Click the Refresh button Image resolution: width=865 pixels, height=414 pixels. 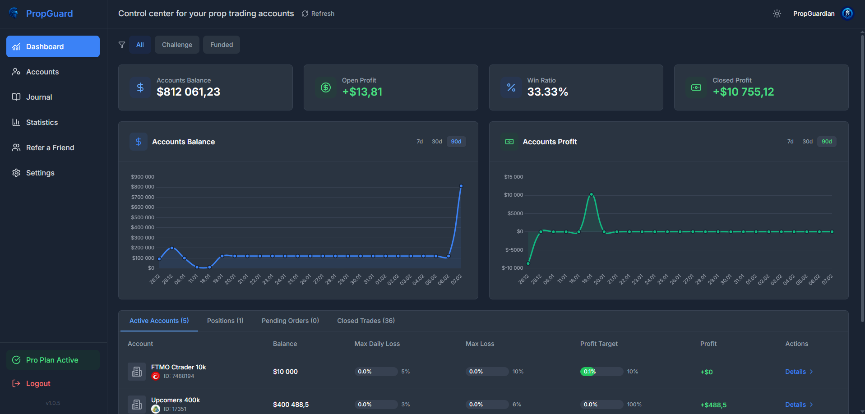[318, 14]
